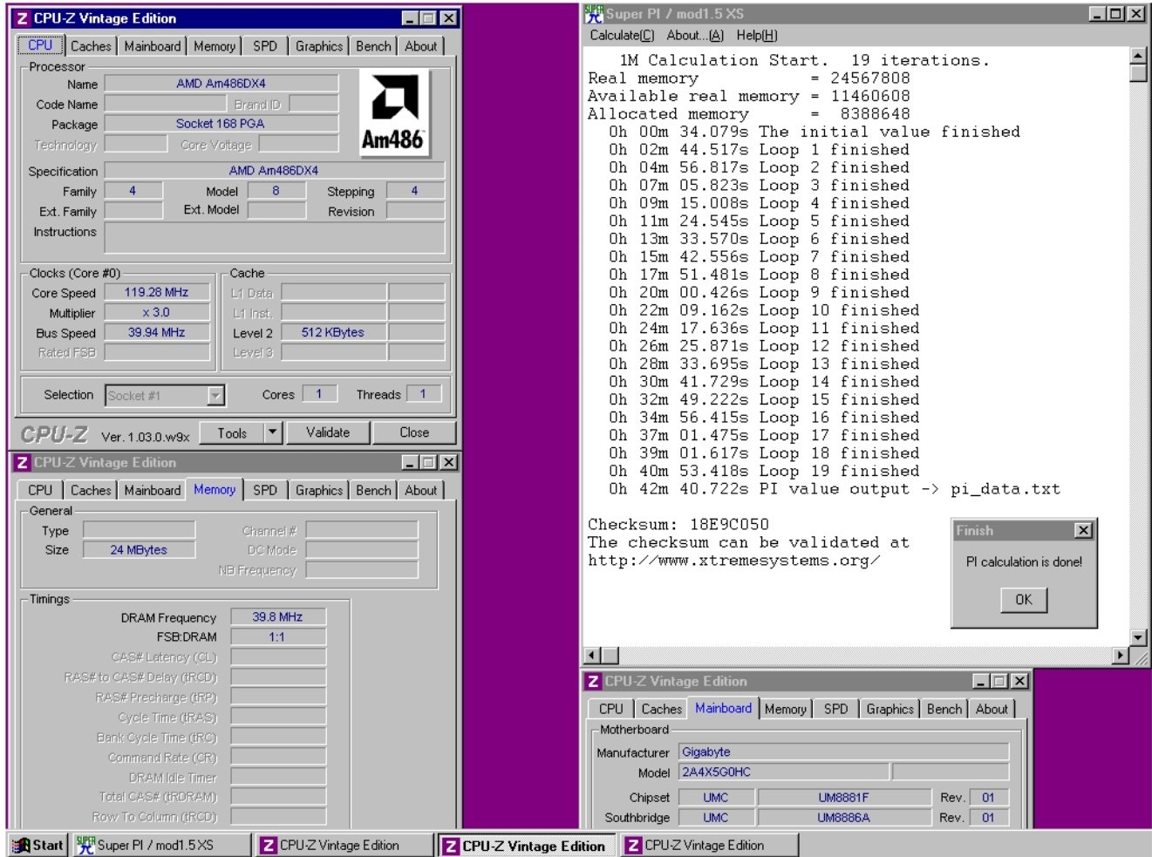Switch to Super PI taskbar button
The width and height of the screenshot is (1152, 857).
[x=161, y=845]
